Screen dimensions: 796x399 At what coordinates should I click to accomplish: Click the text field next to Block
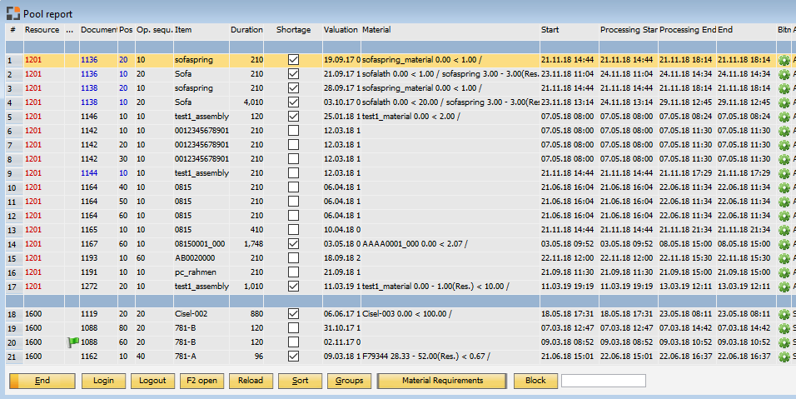[x=603, y=381]
